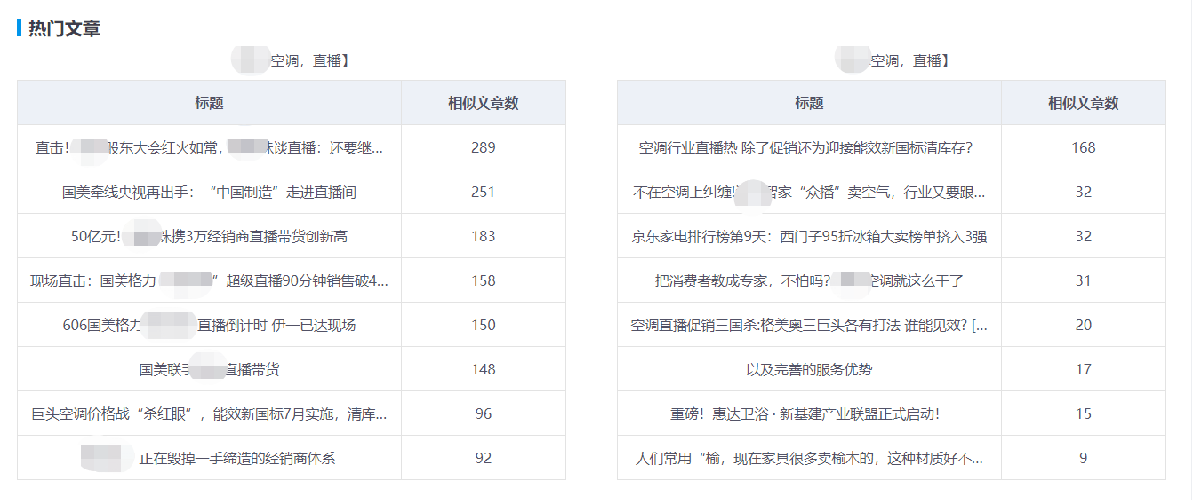Select the similar-count value 20
1193x504 pixels.
1083,325
